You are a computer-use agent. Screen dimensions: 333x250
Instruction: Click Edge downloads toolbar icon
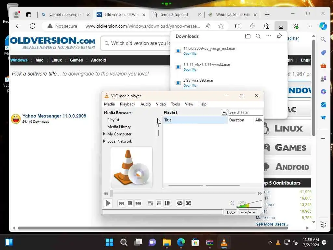281,26
